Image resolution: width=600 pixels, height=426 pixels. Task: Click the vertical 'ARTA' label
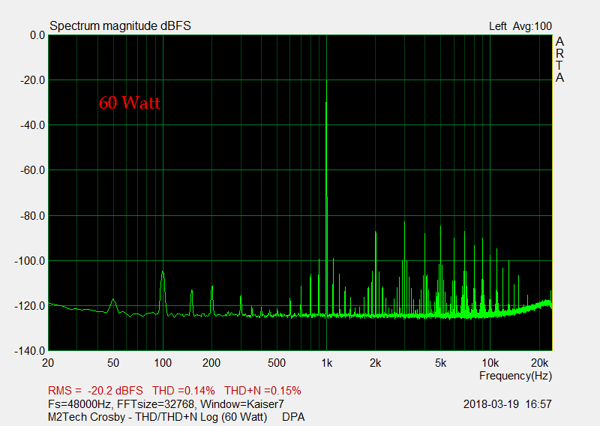pos(559,59)
